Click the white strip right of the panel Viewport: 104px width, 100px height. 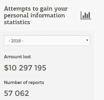pyautogui.click(x=101, y=50)
